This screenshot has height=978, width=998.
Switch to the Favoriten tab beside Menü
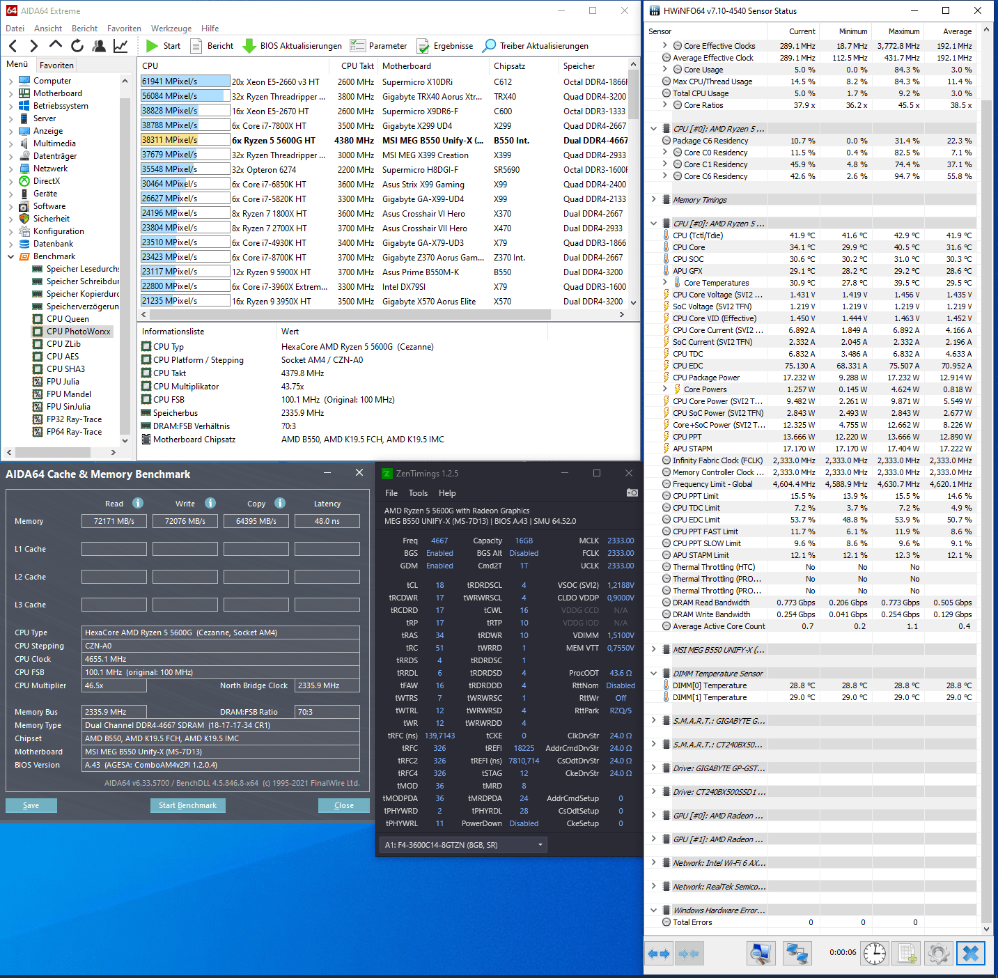coord(56,65)
